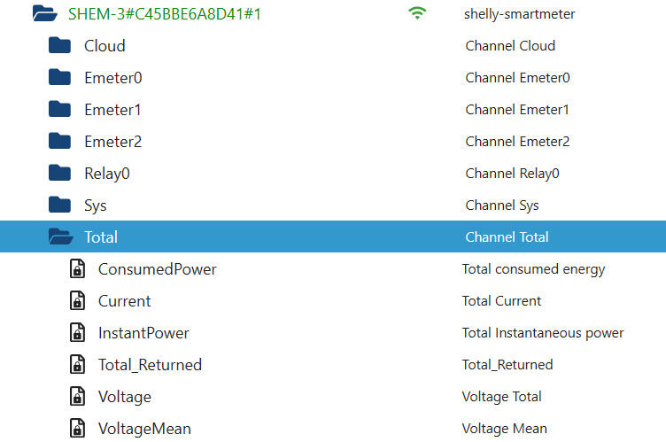The image size is (666, 442).
Task: Click the Total Instantaneous power description
Action: 543,333
